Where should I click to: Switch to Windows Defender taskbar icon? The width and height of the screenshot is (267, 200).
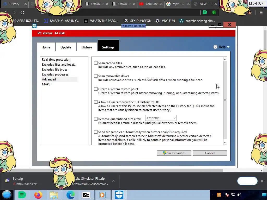(119, 195)
